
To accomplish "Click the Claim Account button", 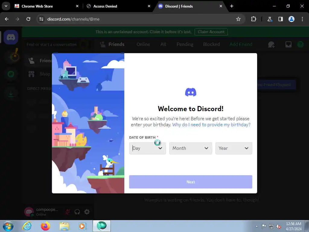I will (x=211, y=32).
